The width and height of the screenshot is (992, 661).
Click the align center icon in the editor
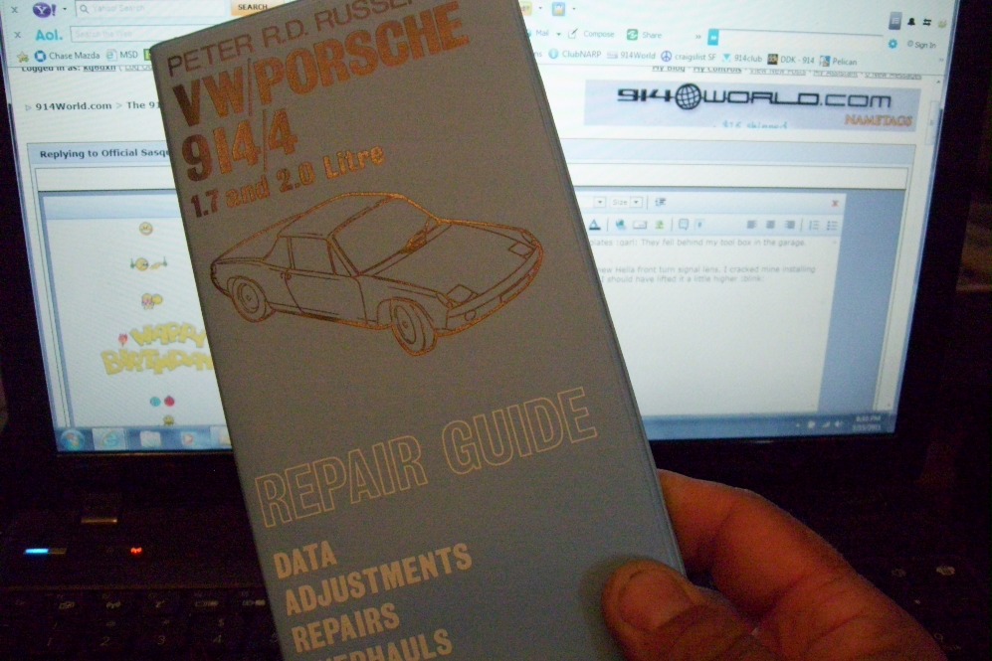(770, 225)
